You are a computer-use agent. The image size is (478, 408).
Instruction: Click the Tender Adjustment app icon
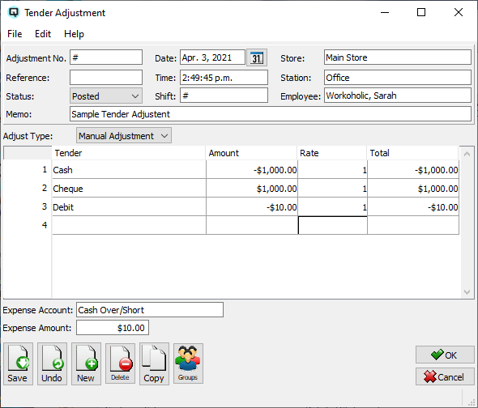tap(14, 12)
